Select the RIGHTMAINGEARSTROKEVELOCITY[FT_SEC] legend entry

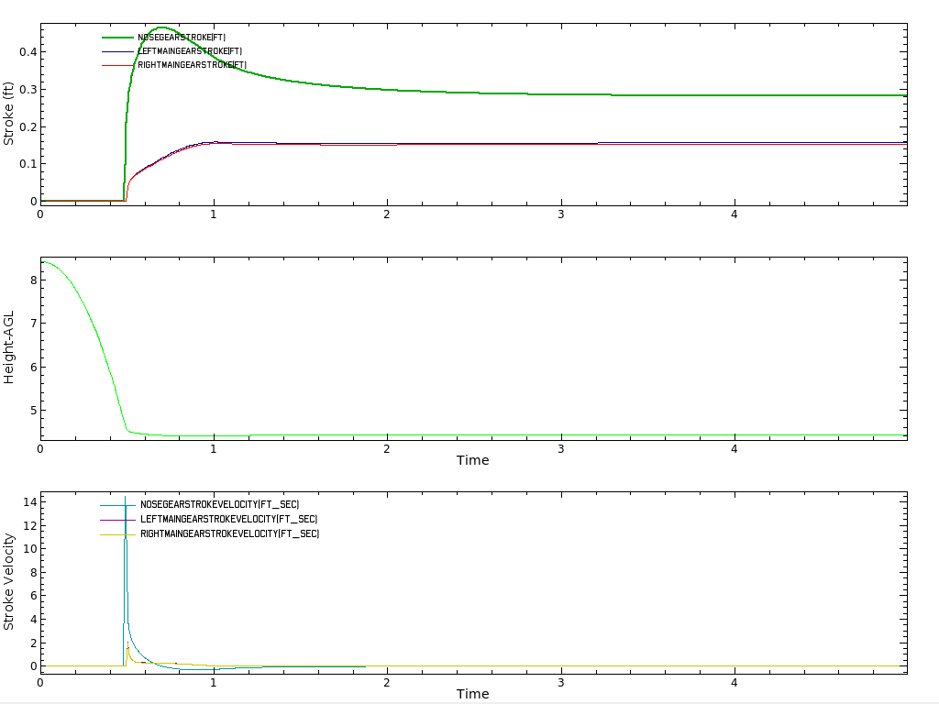click(229, 533)
